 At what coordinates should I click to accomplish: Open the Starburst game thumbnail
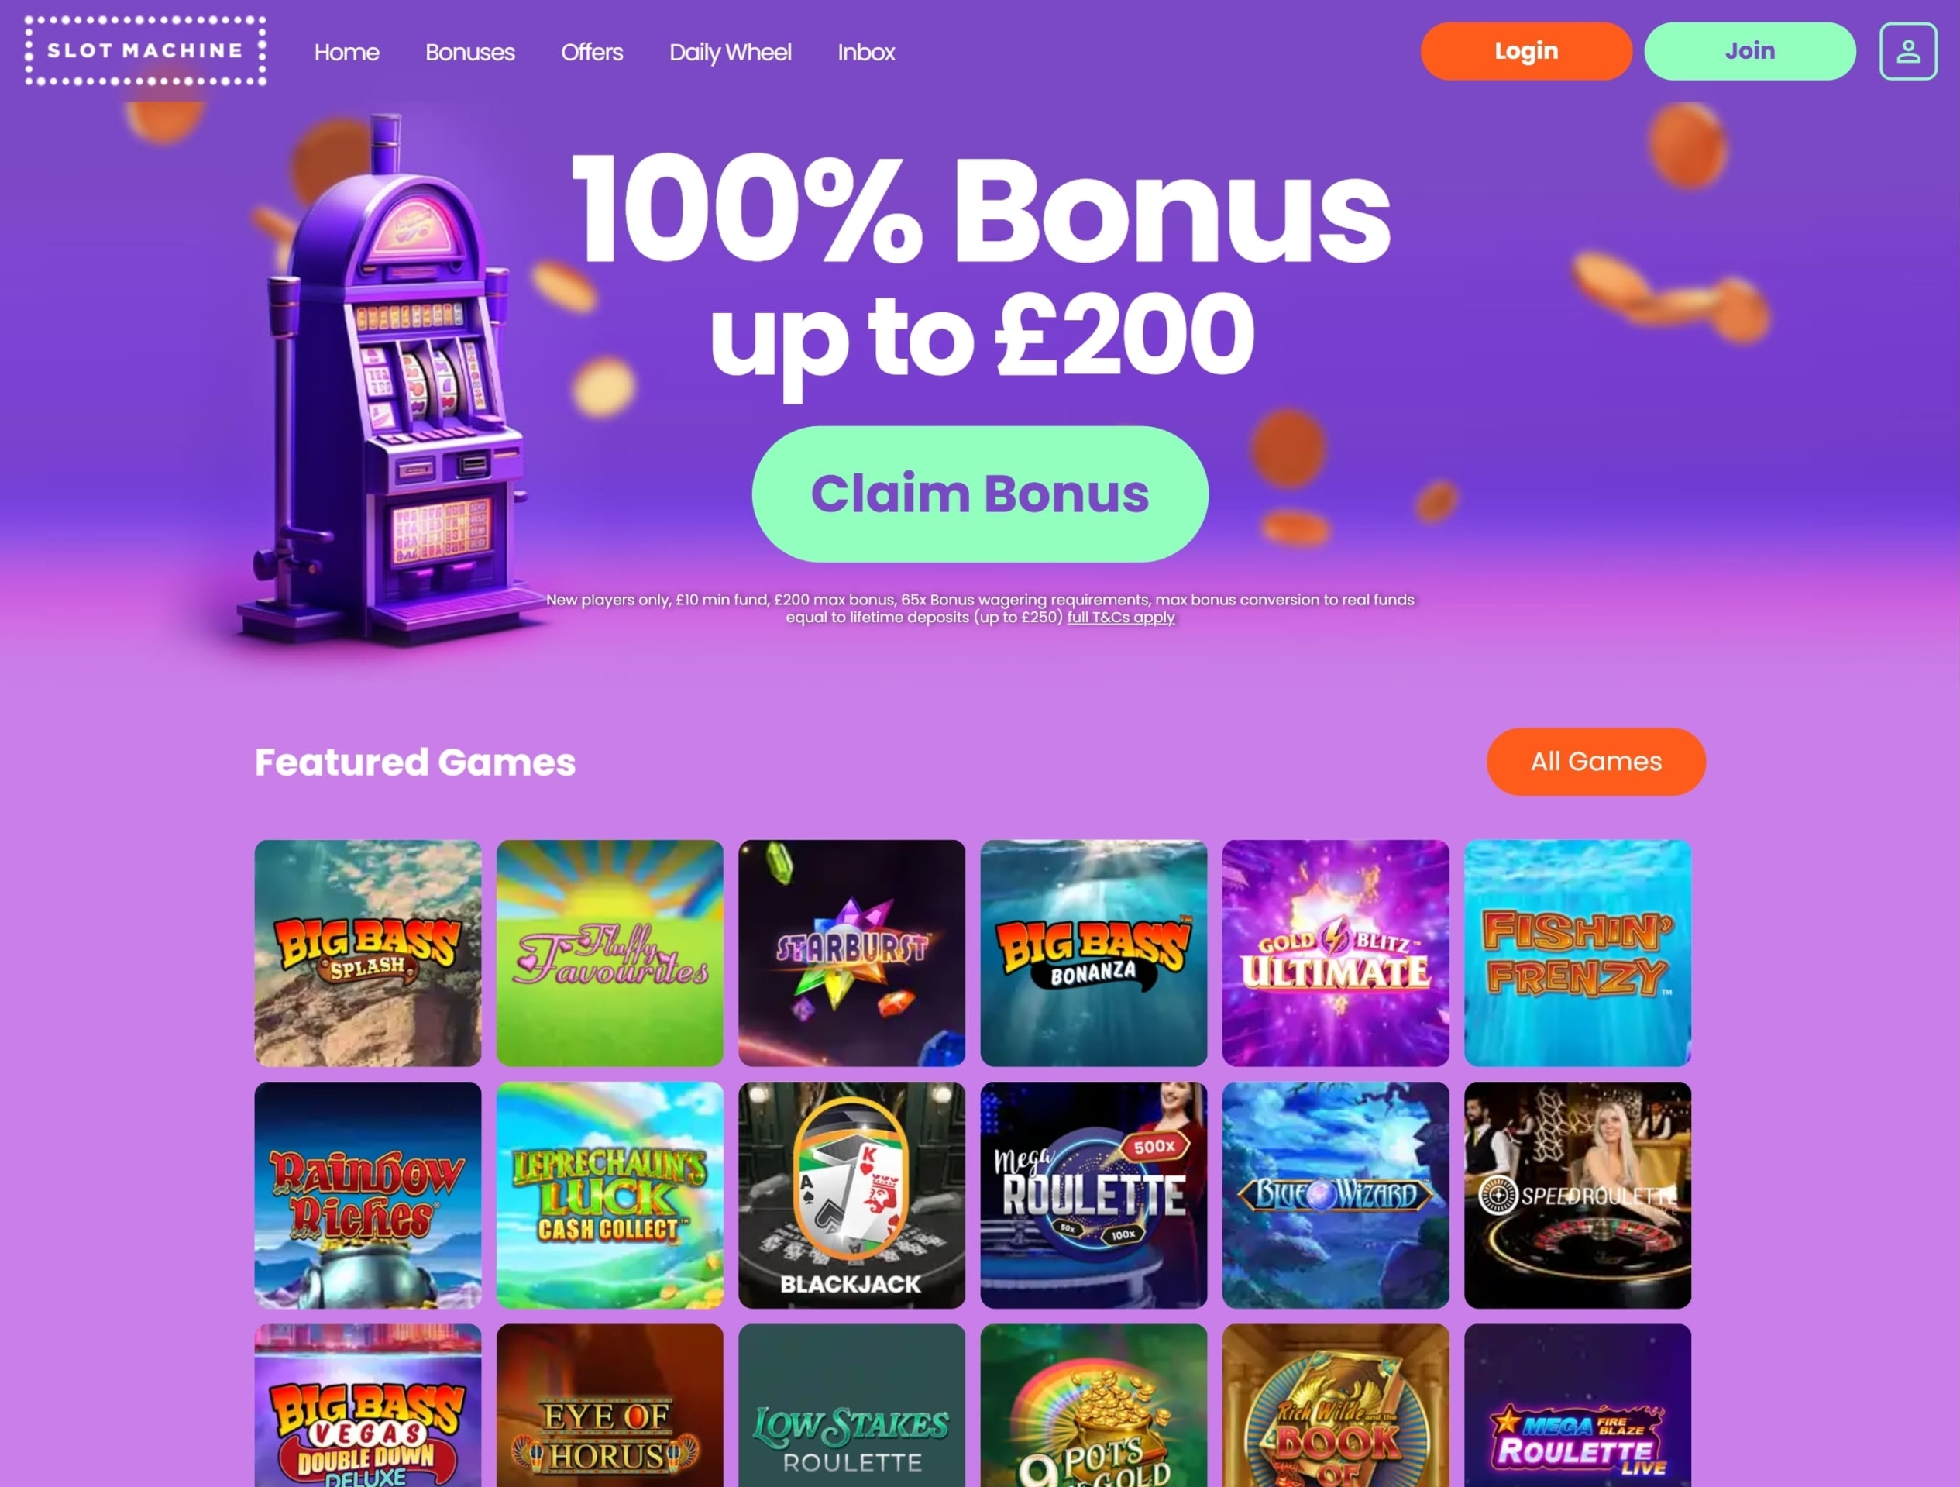pos(851,952)
